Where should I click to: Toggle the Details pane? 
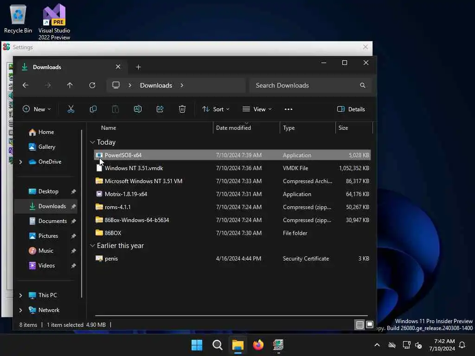351,109
